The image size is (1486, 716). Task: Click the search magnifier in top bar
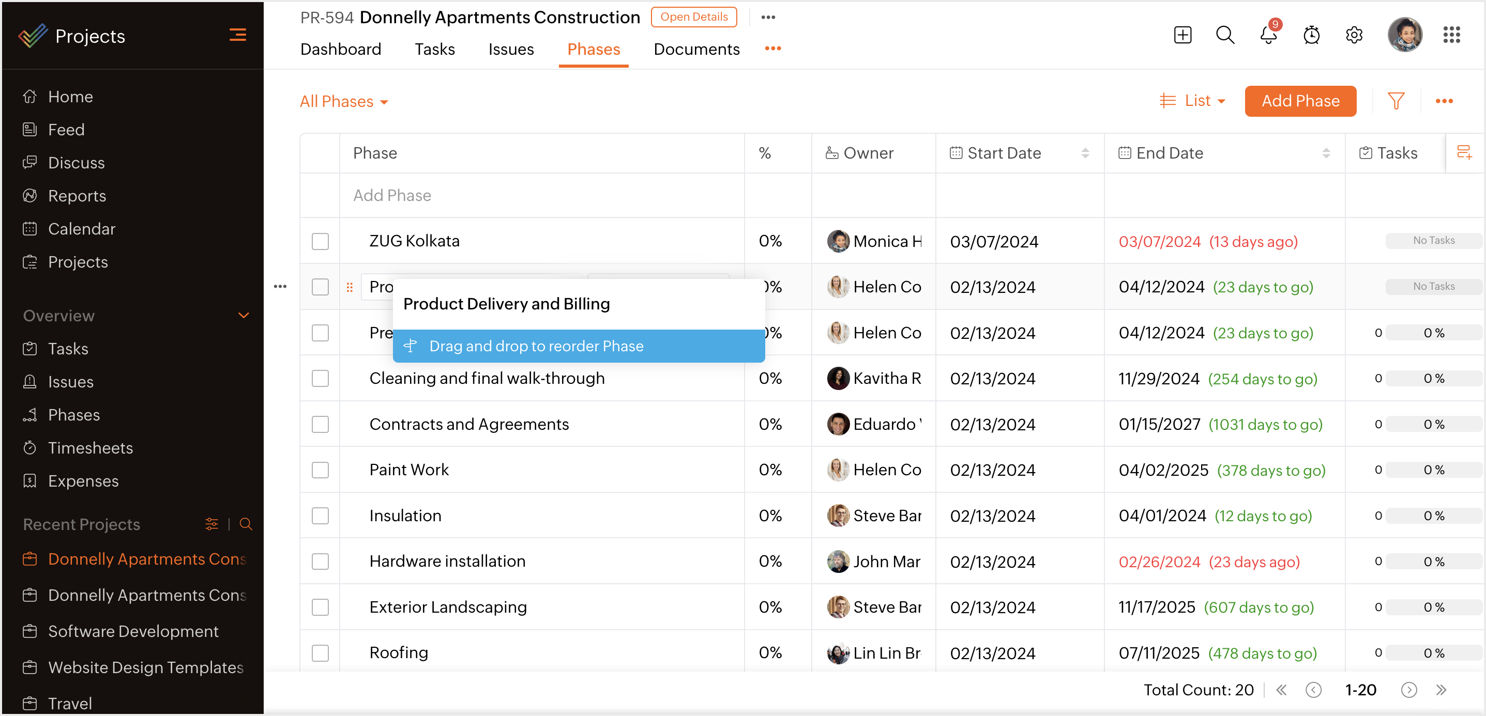[x=1225, y=35]
